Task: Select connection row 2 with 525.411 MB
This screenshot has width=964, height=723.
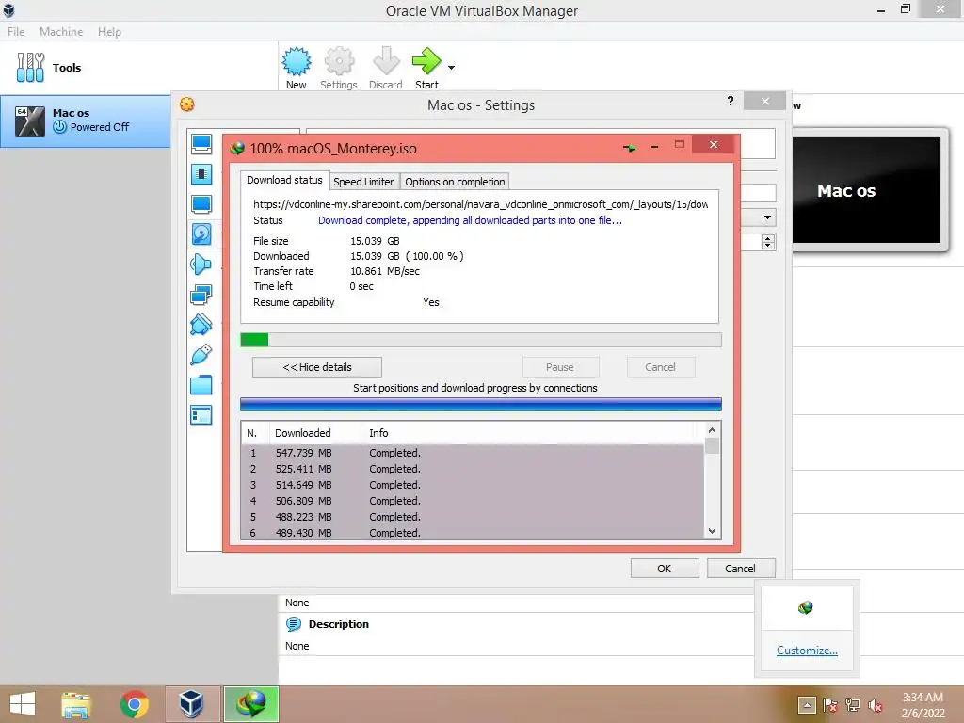Action: coord(473,469)
